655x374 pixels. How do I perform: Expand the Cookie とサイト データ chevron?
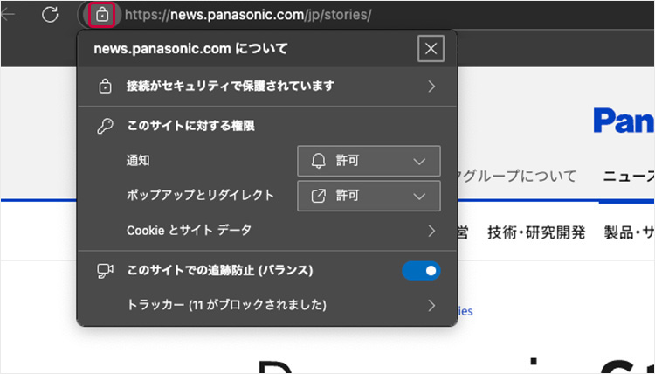click(x=431, y=231)
